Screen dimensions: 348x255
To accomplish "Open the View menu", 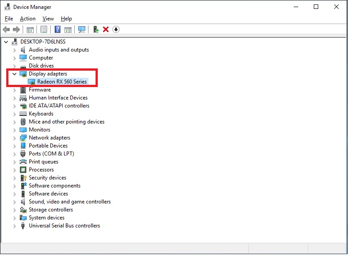I will click(48, 19).
